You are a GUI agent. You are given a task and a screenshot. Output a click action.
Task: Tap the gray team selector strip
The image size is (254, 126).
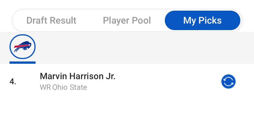pyautogui.click(x=127, y=48)
